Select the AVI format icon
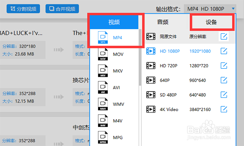The height and width of the screenshot is (146, 244). pos(103,87)
